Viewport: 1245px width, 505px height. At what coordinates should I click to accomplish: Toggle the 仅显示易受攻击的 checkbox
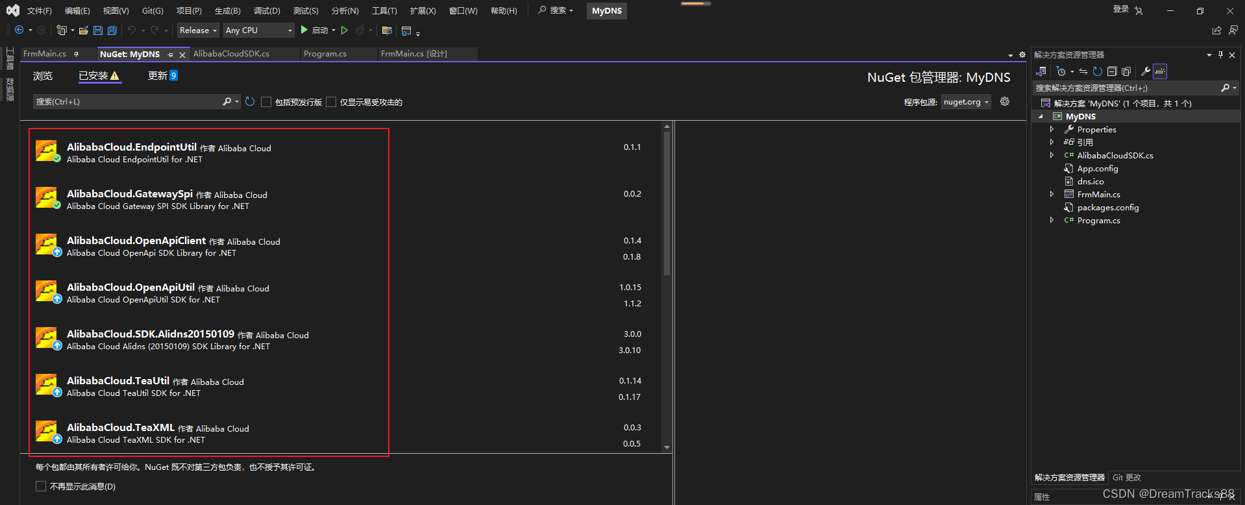331,102
